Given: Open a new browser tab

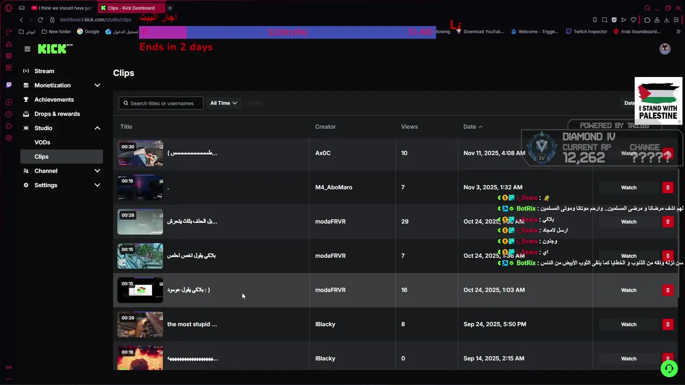Looking at the screenshot, I should (170, 8).
